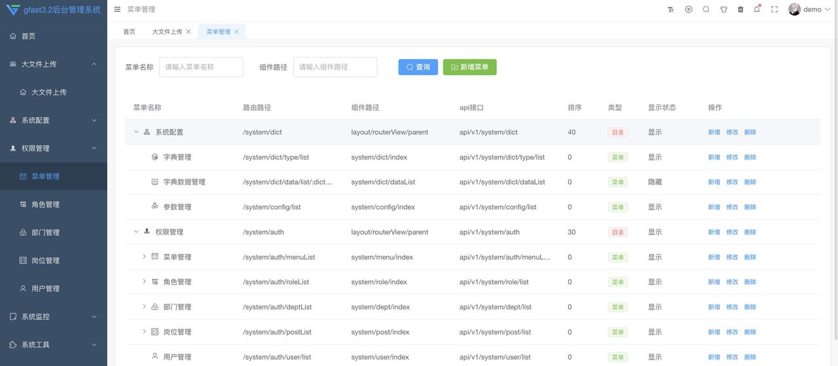This screenshot has width=838, height=366.
Task: Expand the 菜单管理 table row
Action: click(144, 257)
